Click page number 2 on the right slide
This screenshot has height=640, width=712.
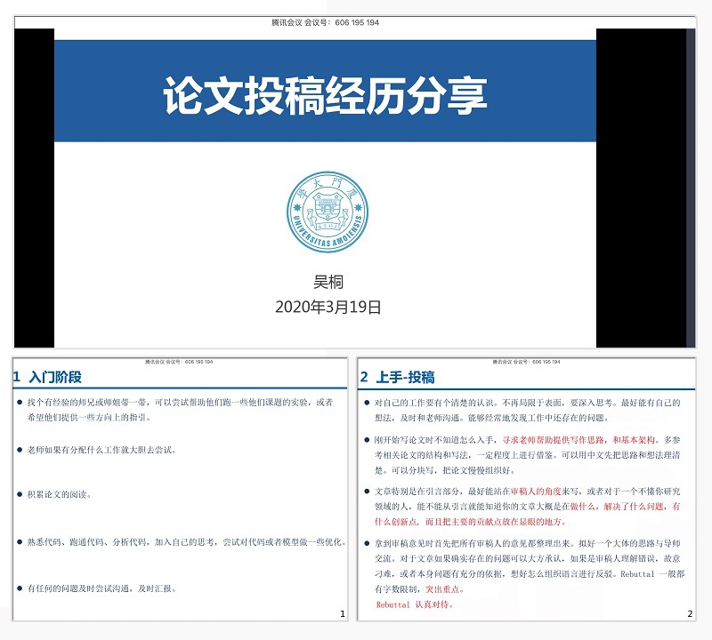coord(689,614)
